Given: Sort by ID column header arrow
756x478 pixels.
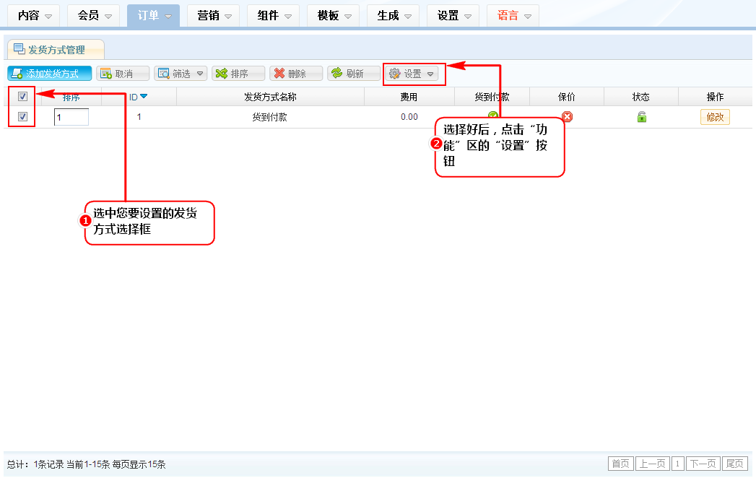Looking at the screenshot, I should click(143, 97).
